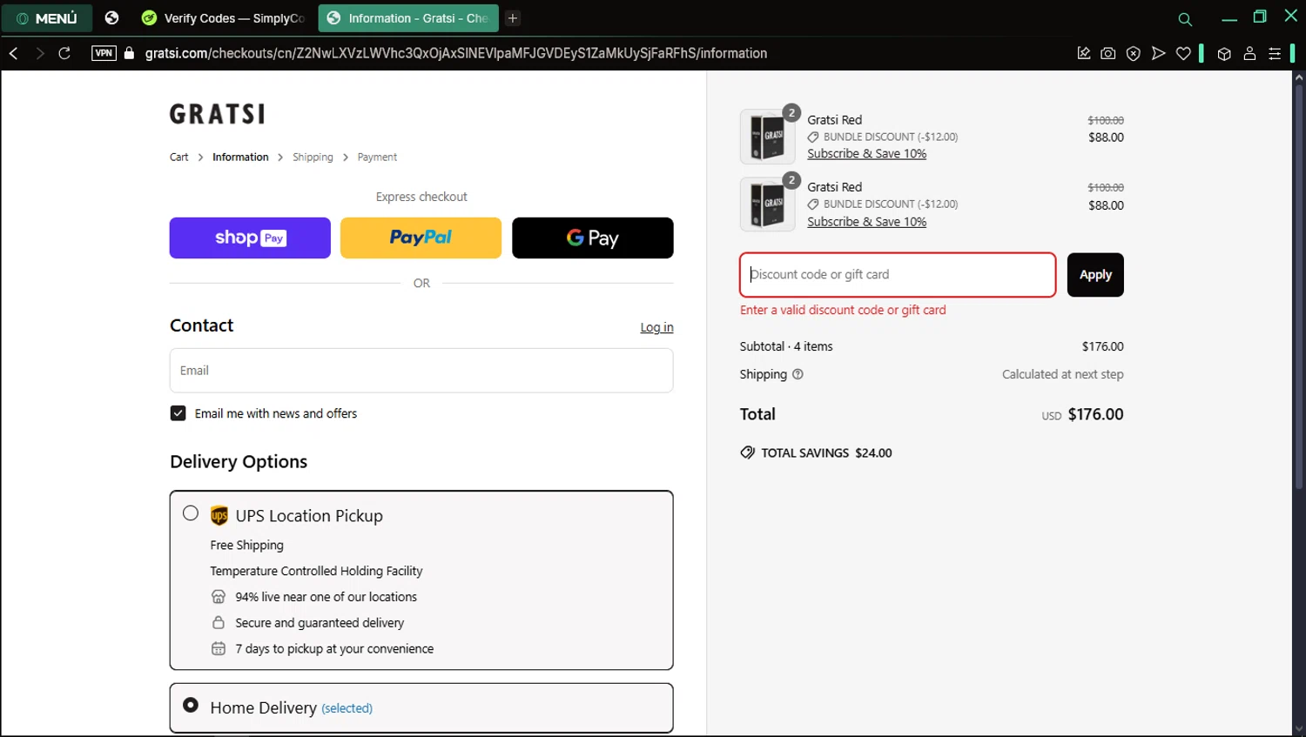Click the page vertical scrollbar

point(1299,287)
